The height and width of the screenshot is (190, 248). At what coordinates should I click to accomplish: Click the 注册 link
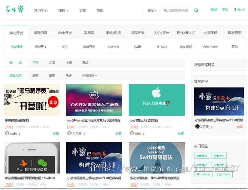coord(225,10)
